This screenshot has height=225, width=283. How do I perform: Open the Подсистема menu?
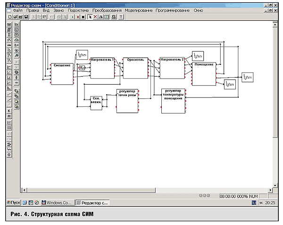click(80, 10)
